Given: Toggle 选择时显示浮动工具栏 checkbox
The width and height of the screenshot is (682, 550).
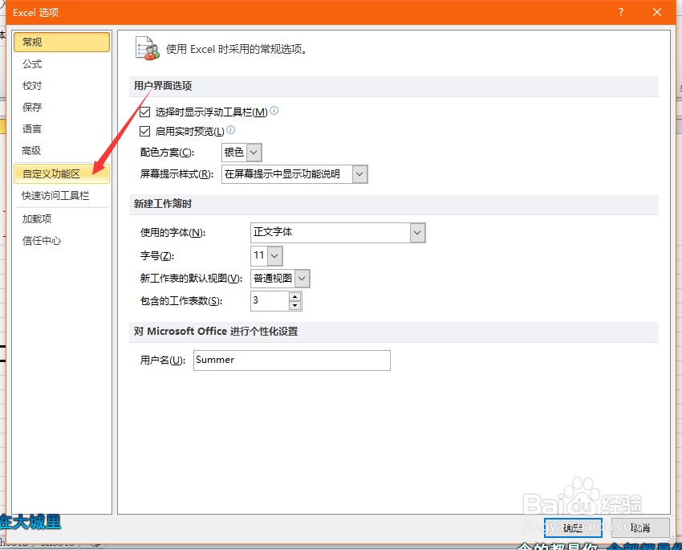Looking at the screenshot, I should 145,112.
